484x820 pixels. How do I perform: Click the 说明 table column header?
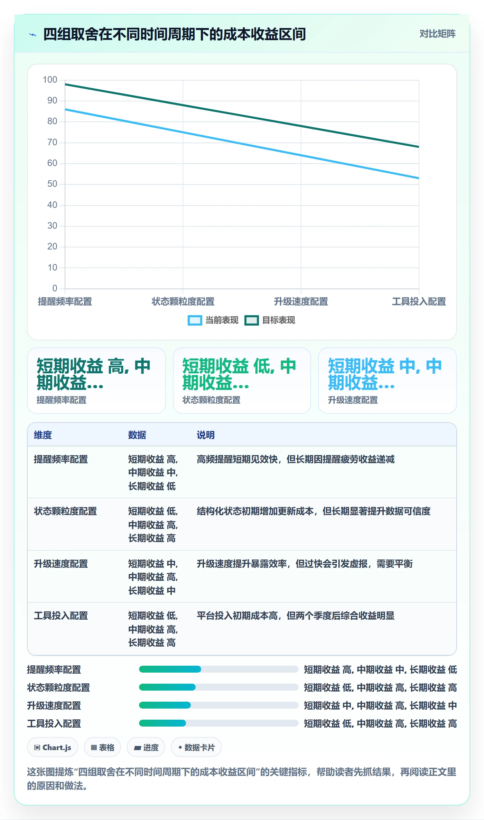point(206,435)
